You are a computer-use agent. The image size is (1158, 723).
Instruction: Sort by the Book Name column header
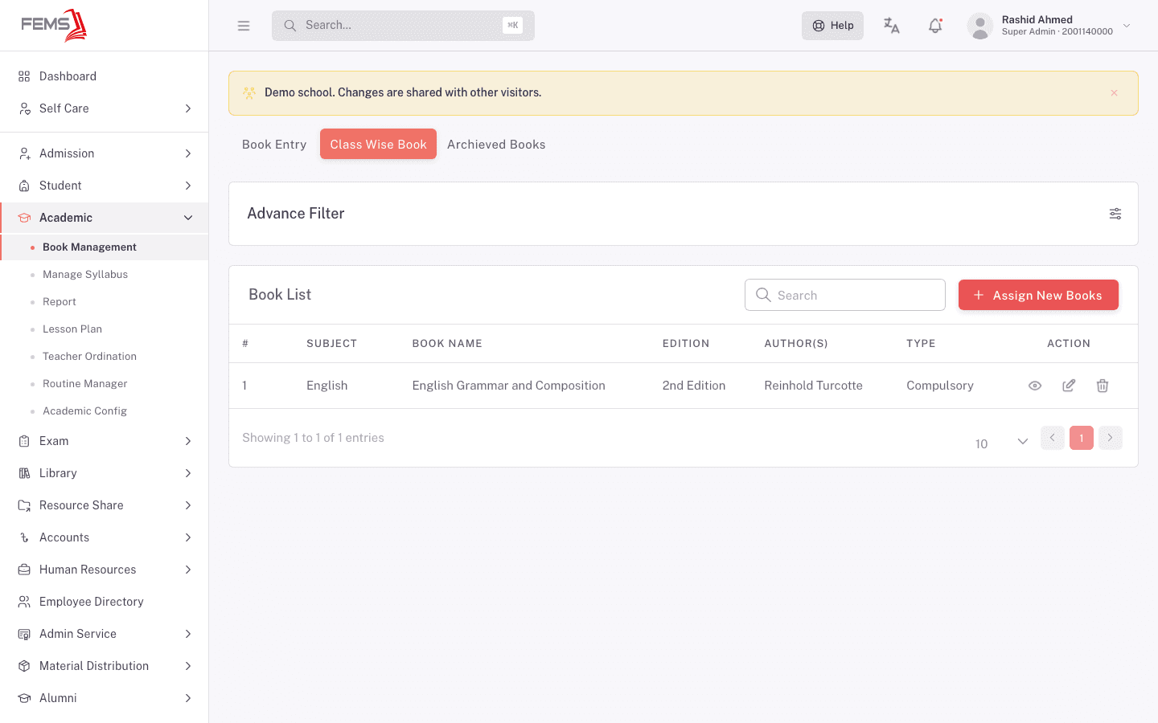pyautogui.click(x=447, y=344)
